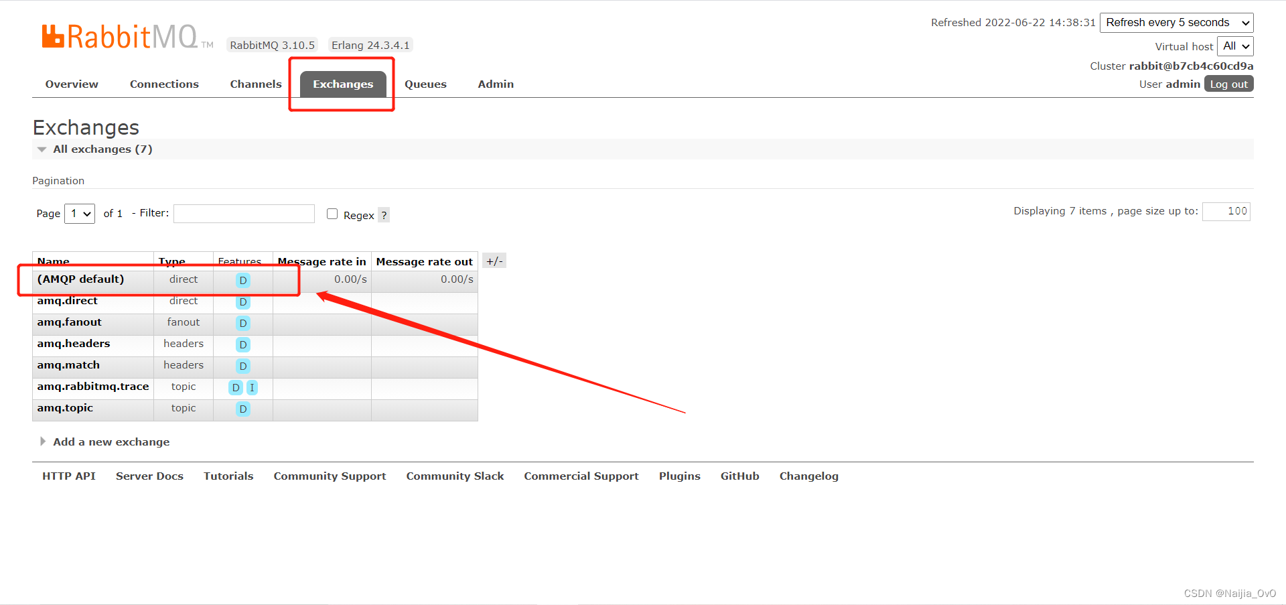Click the D feature badge for (AMQP default)
Image resolution: width=1286 pixels, height=605 pixels.
[x=243, y=281]
